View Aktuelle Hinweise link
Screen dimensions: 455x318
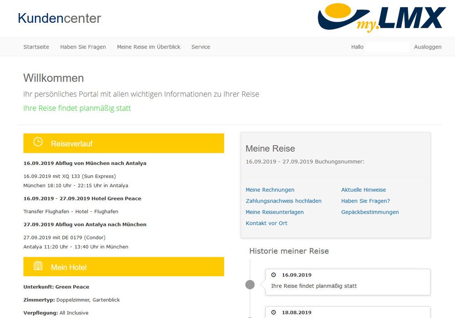pos(364,190)
